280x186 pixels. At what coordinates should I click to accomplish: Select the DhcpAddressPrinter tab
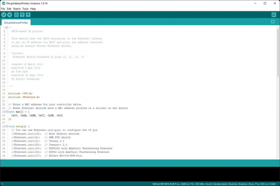(16, 23)
